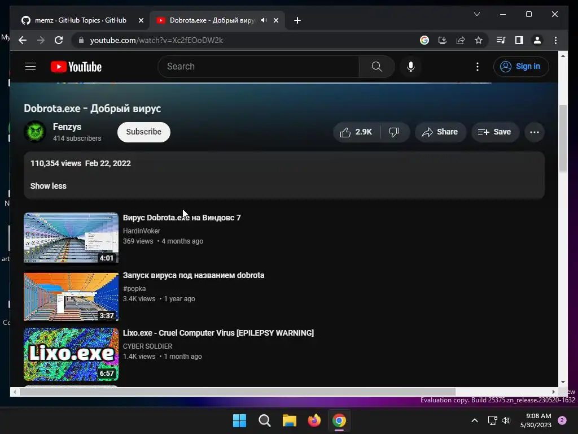This screenshot has width=578, height=434.
Task: Click the horizontal scrollbar thumb
Action: tap(238, 392)
